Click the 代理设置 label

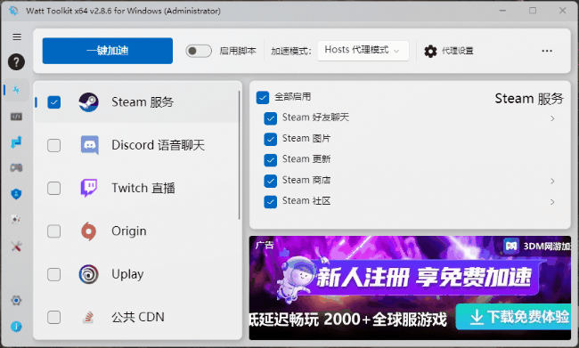pyautogui.click(x=458, y=51)
